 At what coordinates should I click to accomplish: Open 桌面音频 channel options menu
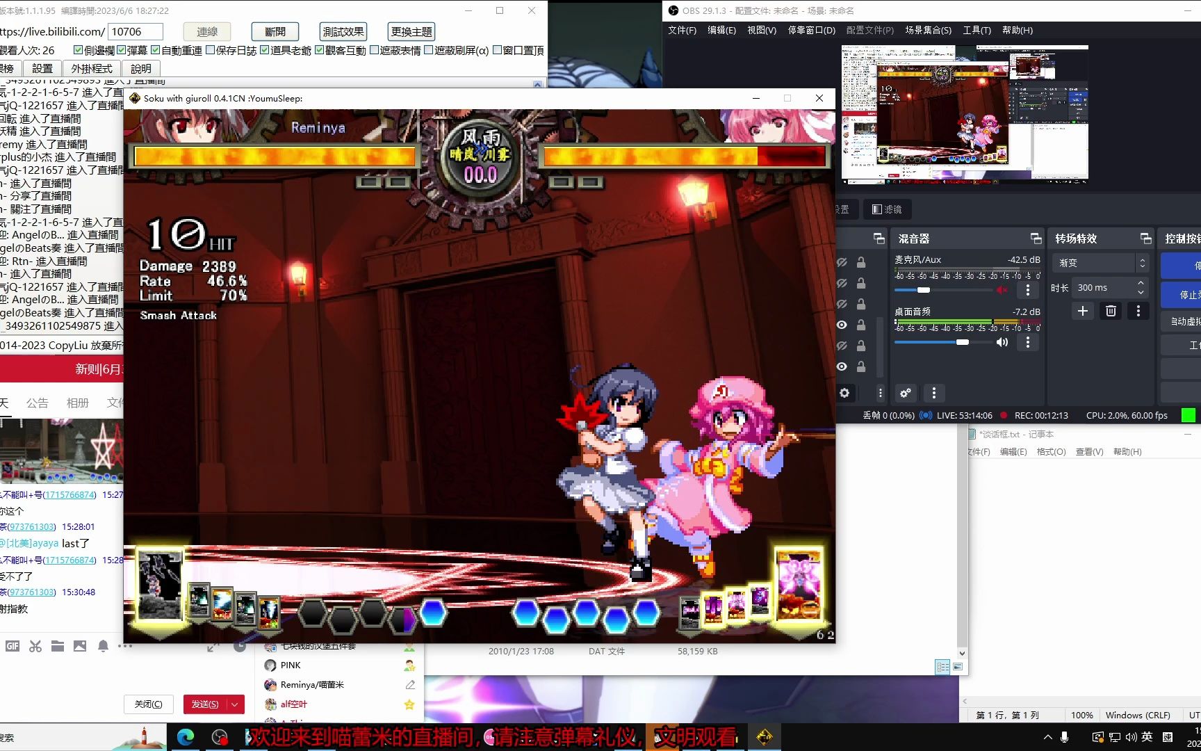coord(1028,342)
